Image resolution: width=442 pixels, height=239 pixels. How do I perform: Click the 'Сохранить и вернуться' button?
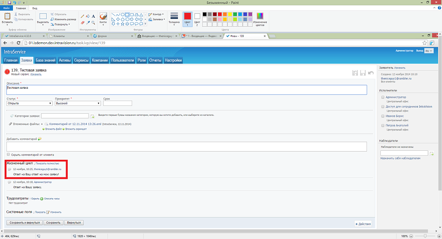pos(24,223)
